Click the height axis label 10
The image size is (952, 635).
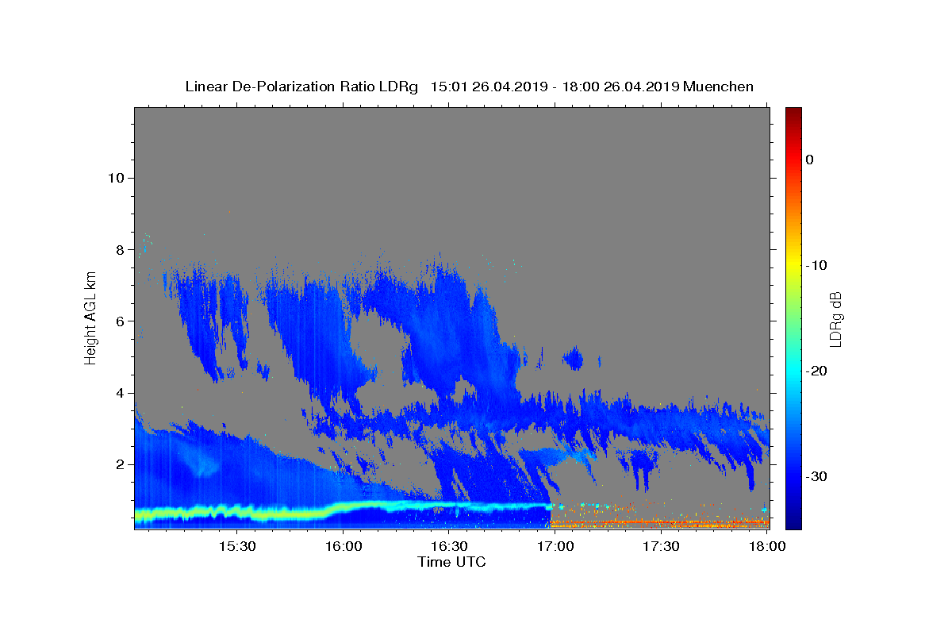point(115,178)
